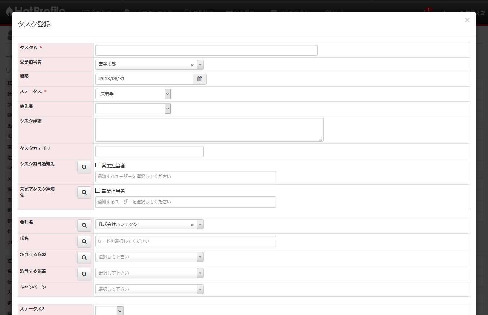Viewport: 488px width, 315px height.
Task: Open the キャンペーン select dropdown
Action: pyautogui.click(x=149, y=289)
